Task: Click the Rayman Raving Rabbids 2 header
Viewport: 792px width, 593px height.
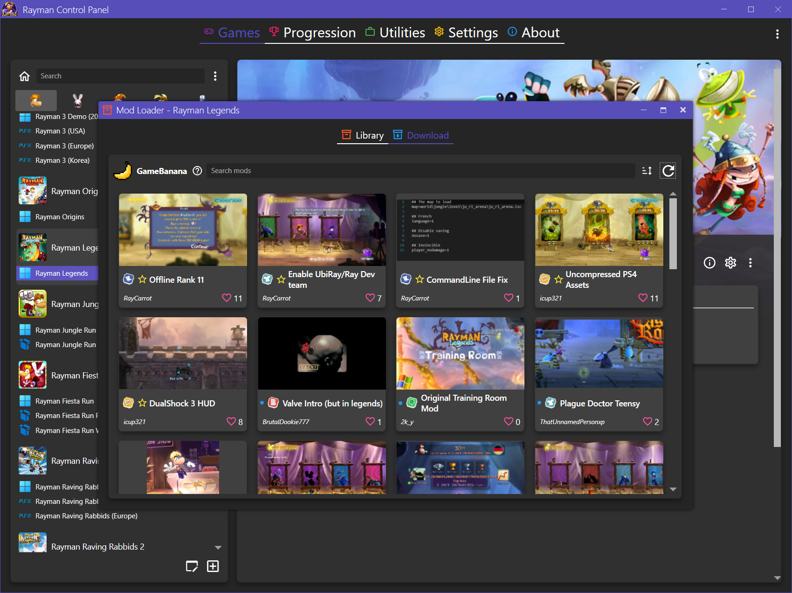Action: pos(97,547)
